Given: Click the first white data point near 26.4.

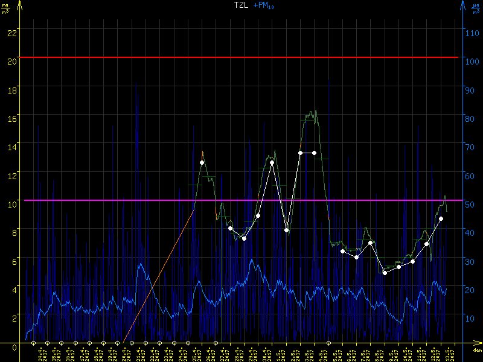Looking at the screenshot, I should (202, 162).
